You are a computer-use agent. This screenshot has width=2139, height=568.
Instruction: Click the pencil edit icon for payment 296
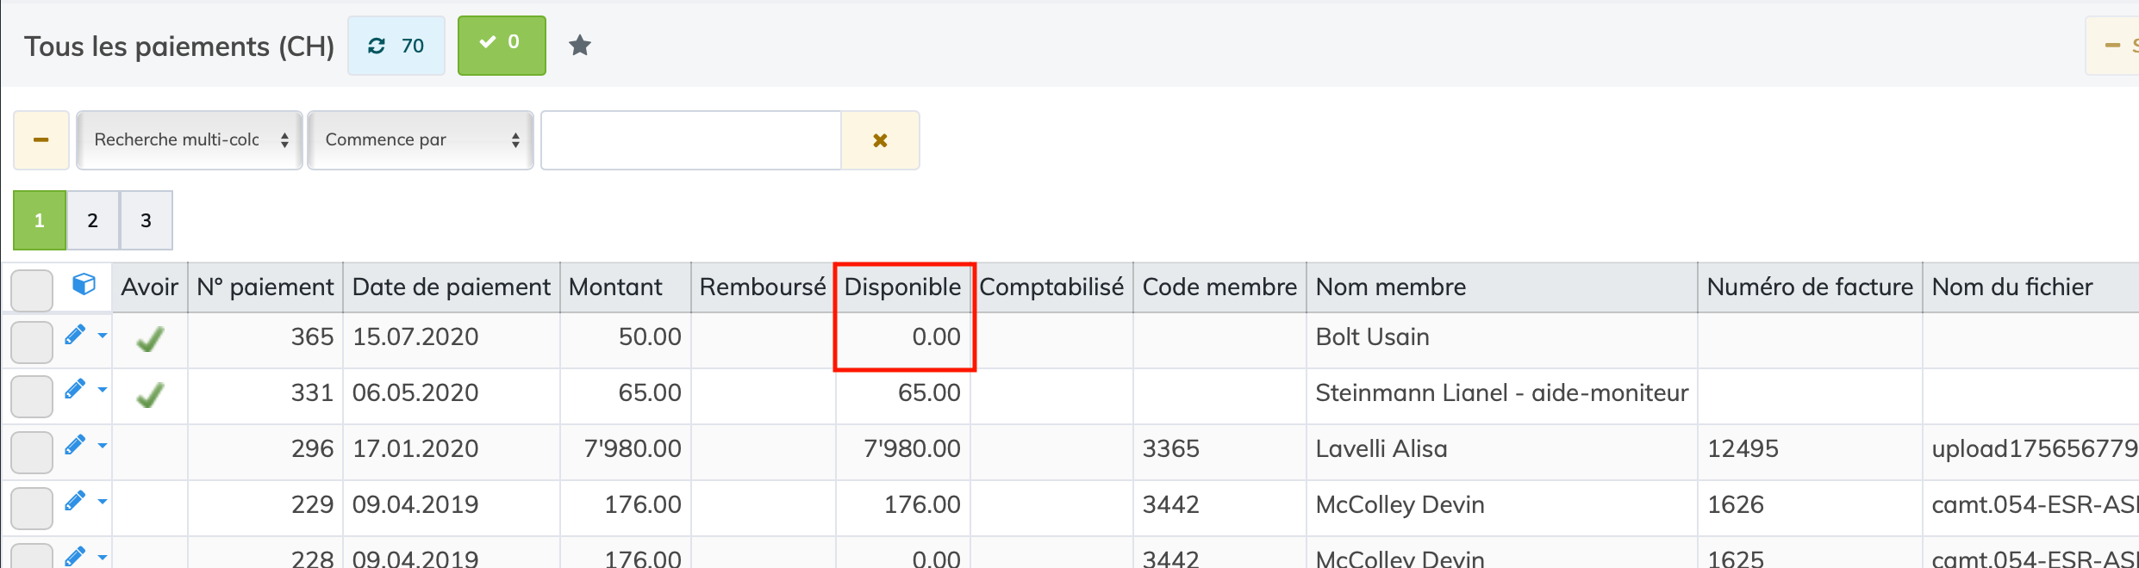click(75, 446)
